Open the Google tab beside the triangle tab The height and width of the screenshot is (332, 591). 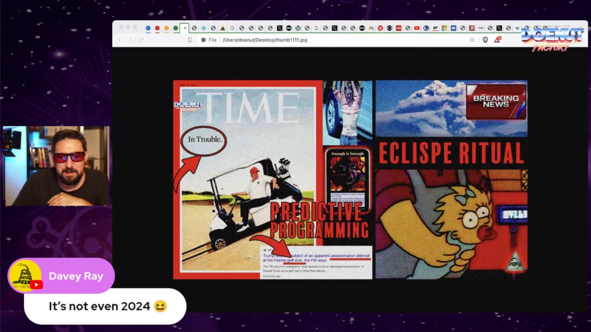[x=232, y=28]
